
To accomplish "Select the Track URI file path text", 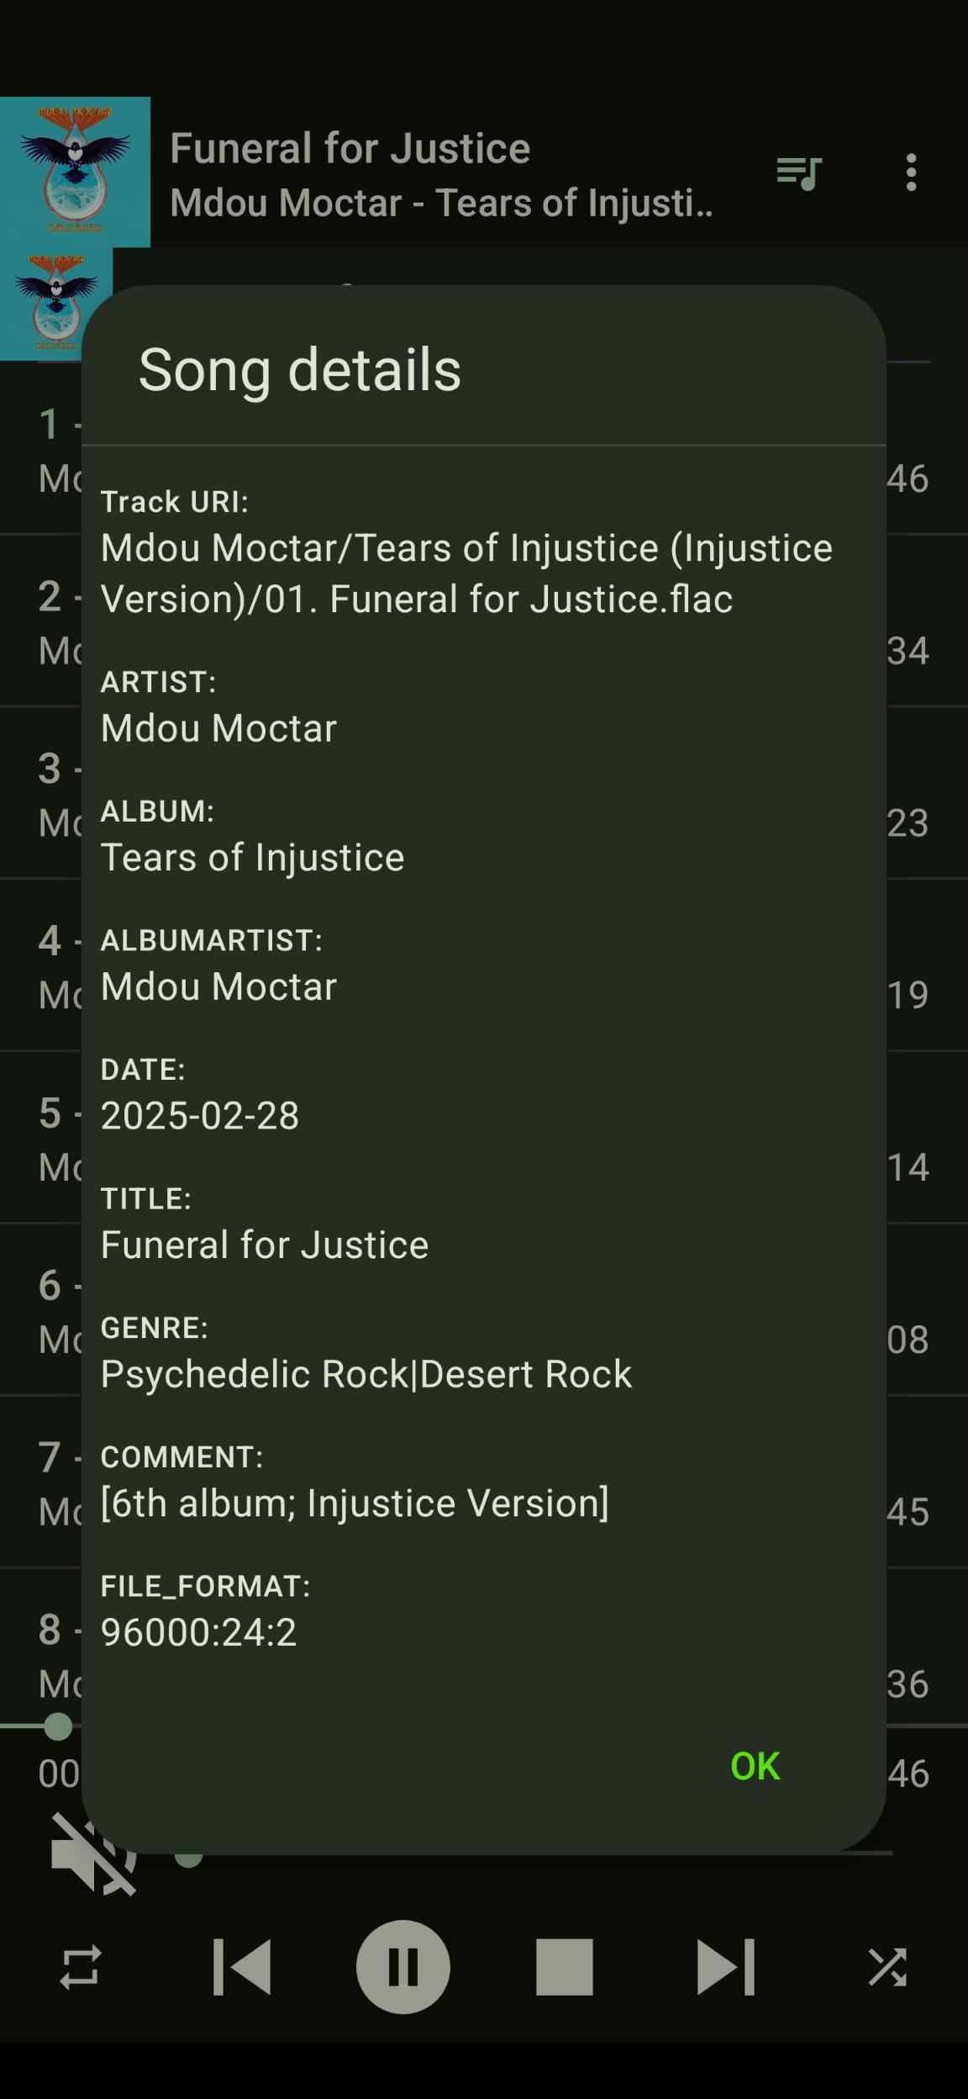I will pyautogui.click(x=466, y=574).
